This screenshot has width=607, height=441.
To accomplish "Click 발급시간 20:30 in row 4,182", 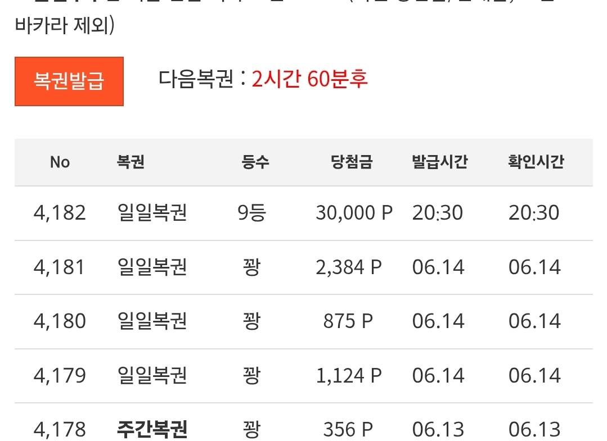I will click(438, 212).
